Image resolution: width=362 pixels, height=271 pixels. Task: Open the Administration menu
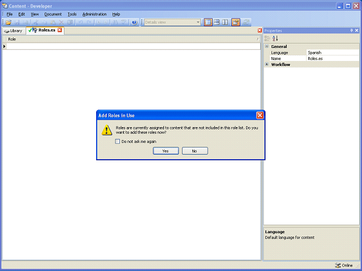(94, 14)
